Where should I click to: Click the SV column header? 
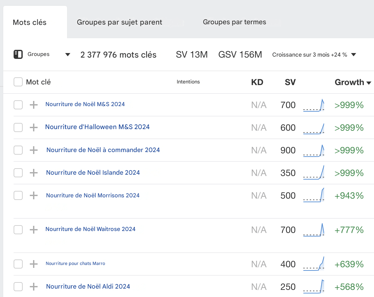[x=290, y=82]
